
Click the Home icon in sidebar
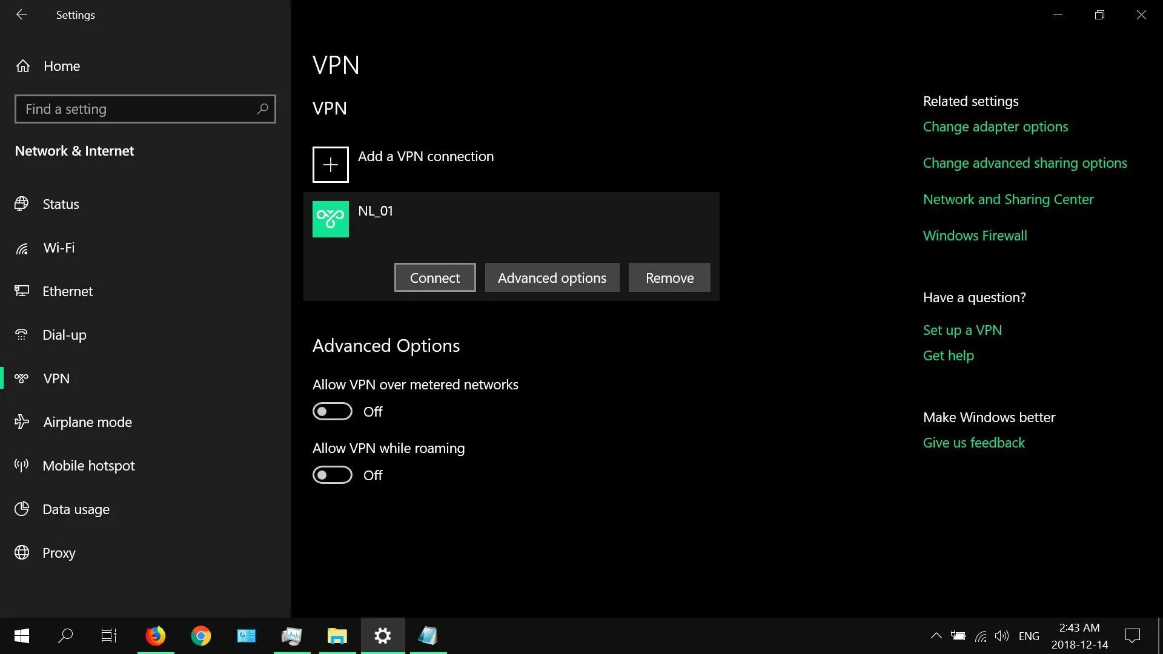point(23,66)
